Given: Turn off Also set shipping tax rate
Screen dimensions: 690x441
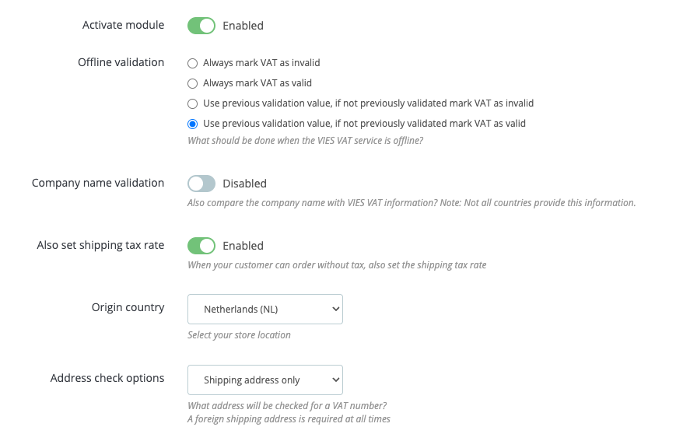Looking at the screenshot, I should (x=201, y=246).
